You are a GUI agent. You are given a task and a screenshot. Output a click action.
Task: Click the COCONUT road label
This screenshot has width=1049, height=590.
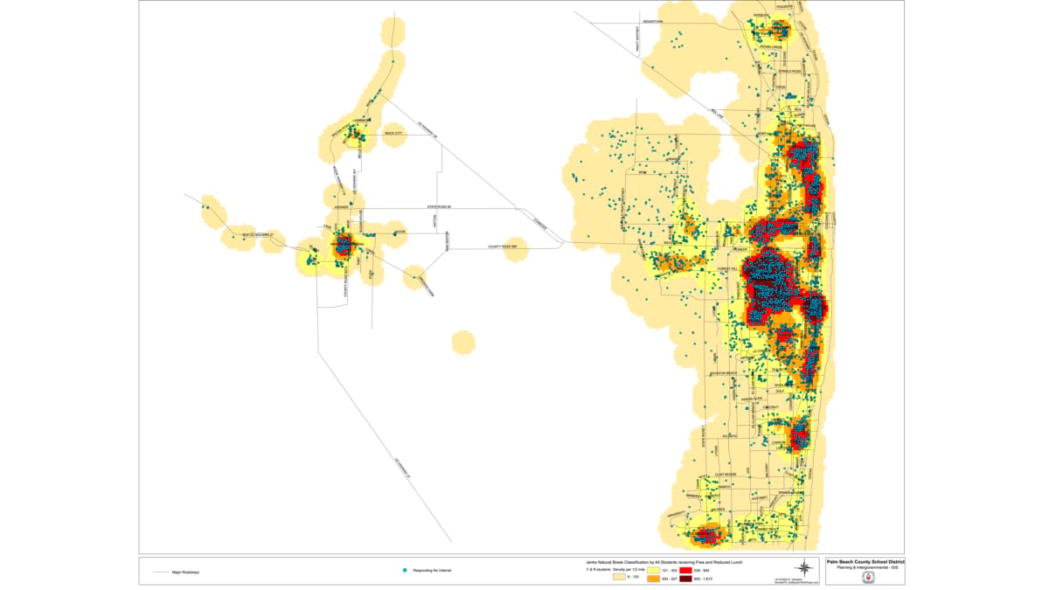(x=771, y=406)
